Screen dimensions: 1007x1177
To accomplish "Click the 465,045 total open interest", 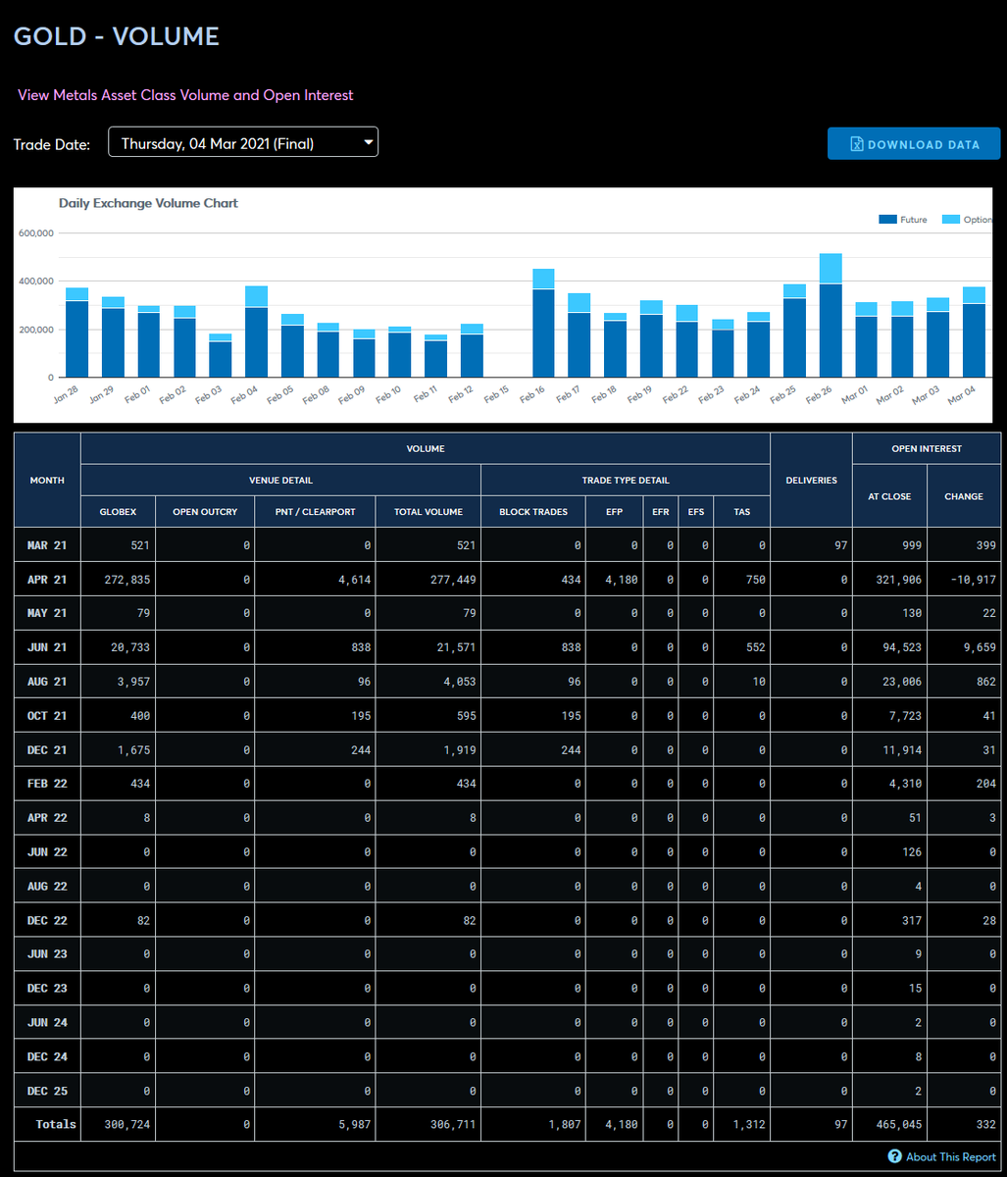I will coord(898,1124).
